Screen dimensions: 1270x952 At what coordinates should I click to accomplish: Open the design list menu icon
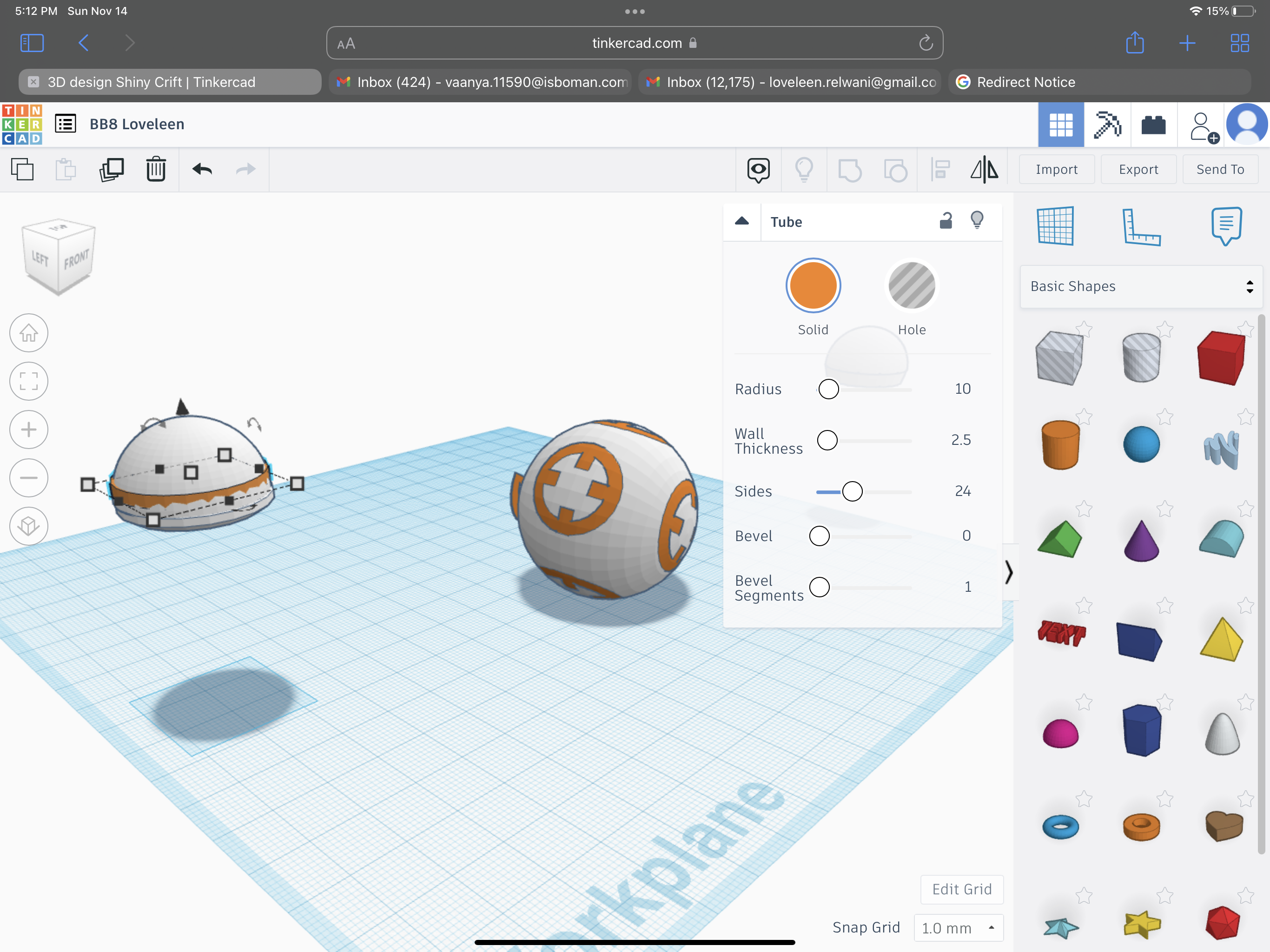click(66, 124)
